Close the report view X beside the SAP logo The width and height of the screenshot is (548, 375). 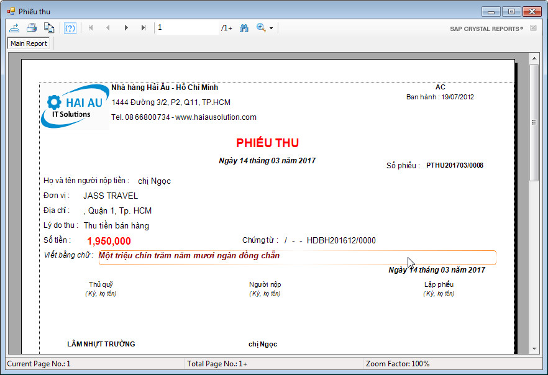[533, 28]
